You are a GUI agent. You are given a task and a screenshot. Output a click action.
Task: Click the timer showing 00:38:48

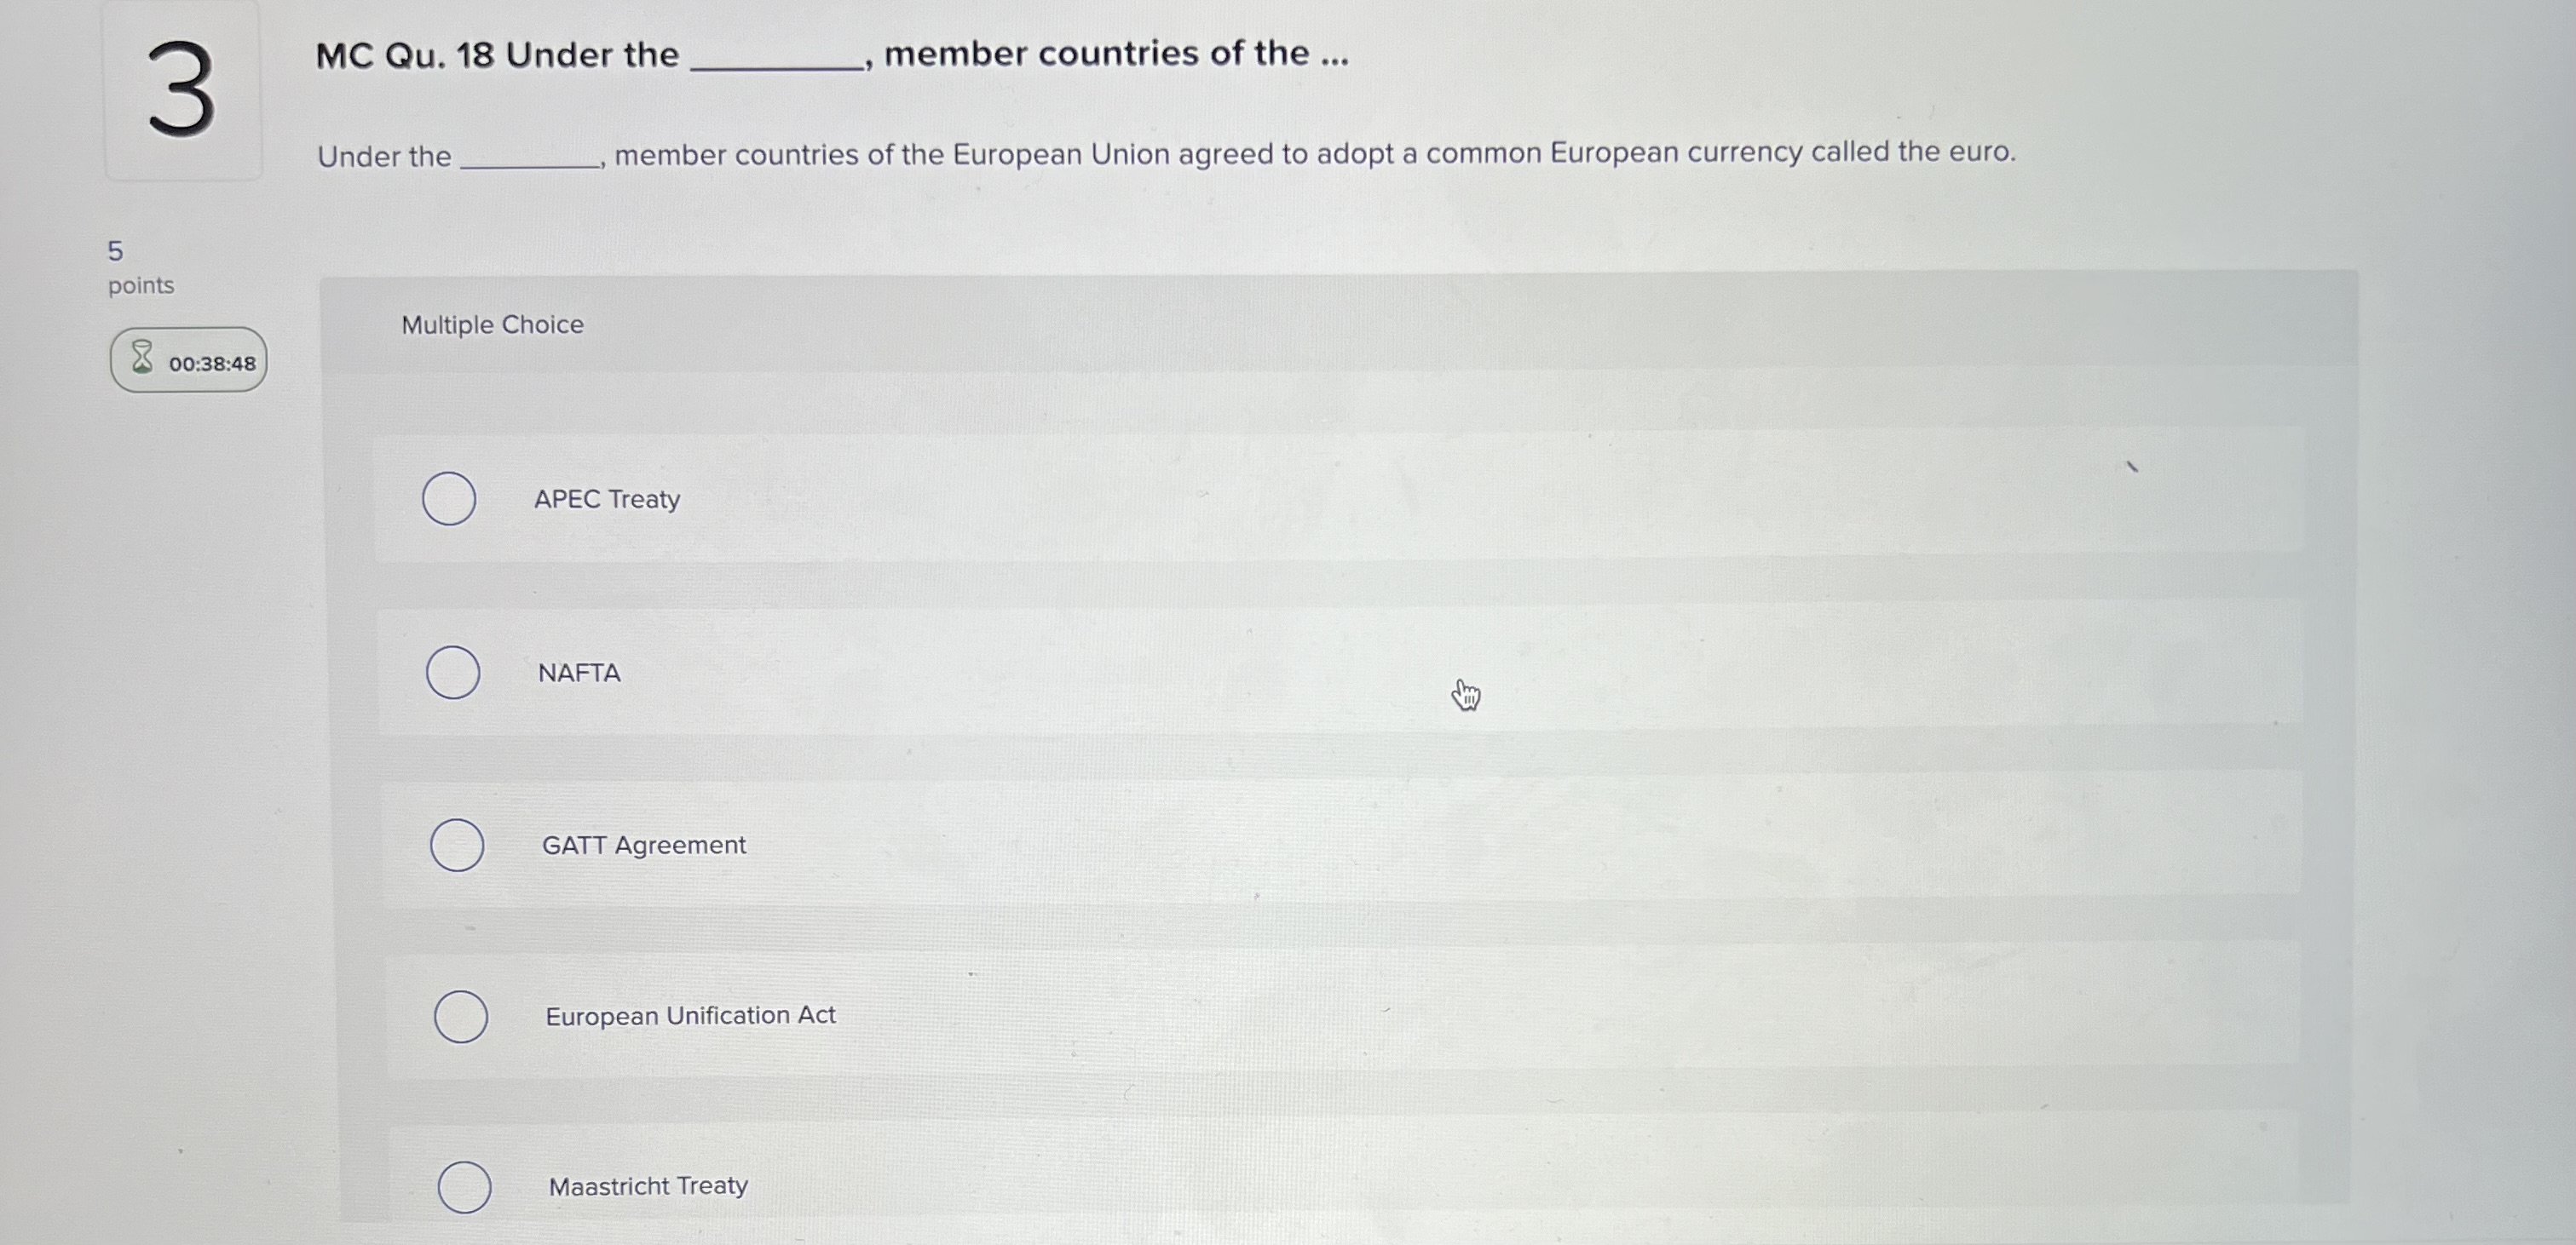click(211, 363)
